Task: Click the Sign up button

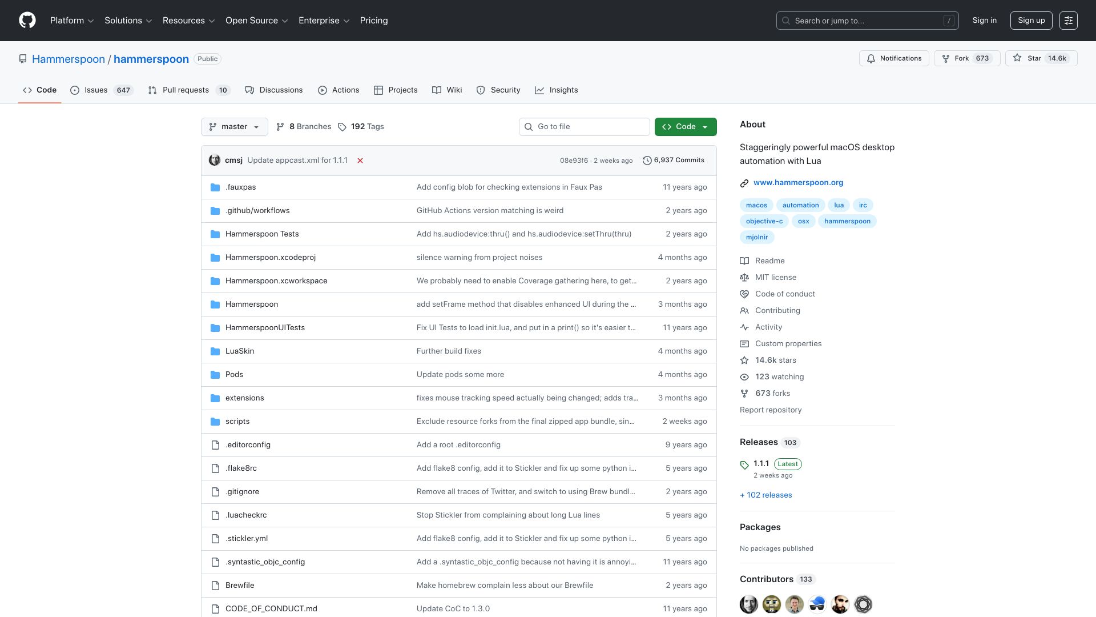Action: tap(1031, 21)
